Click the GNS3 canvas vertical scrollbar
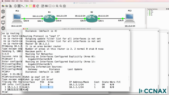169x95 pixels. coord(145,17)
